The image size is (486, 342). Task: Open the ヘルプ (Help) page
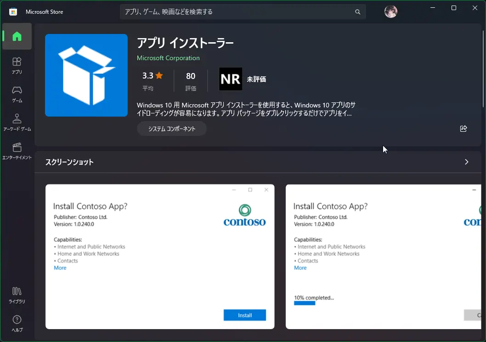pyautogui.click(x=17, y=324)
